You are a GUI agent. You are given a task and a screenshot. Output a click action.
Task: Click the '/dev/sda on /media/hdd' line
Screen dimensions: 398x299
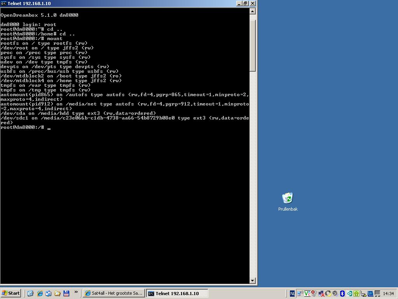click(78, 113)
